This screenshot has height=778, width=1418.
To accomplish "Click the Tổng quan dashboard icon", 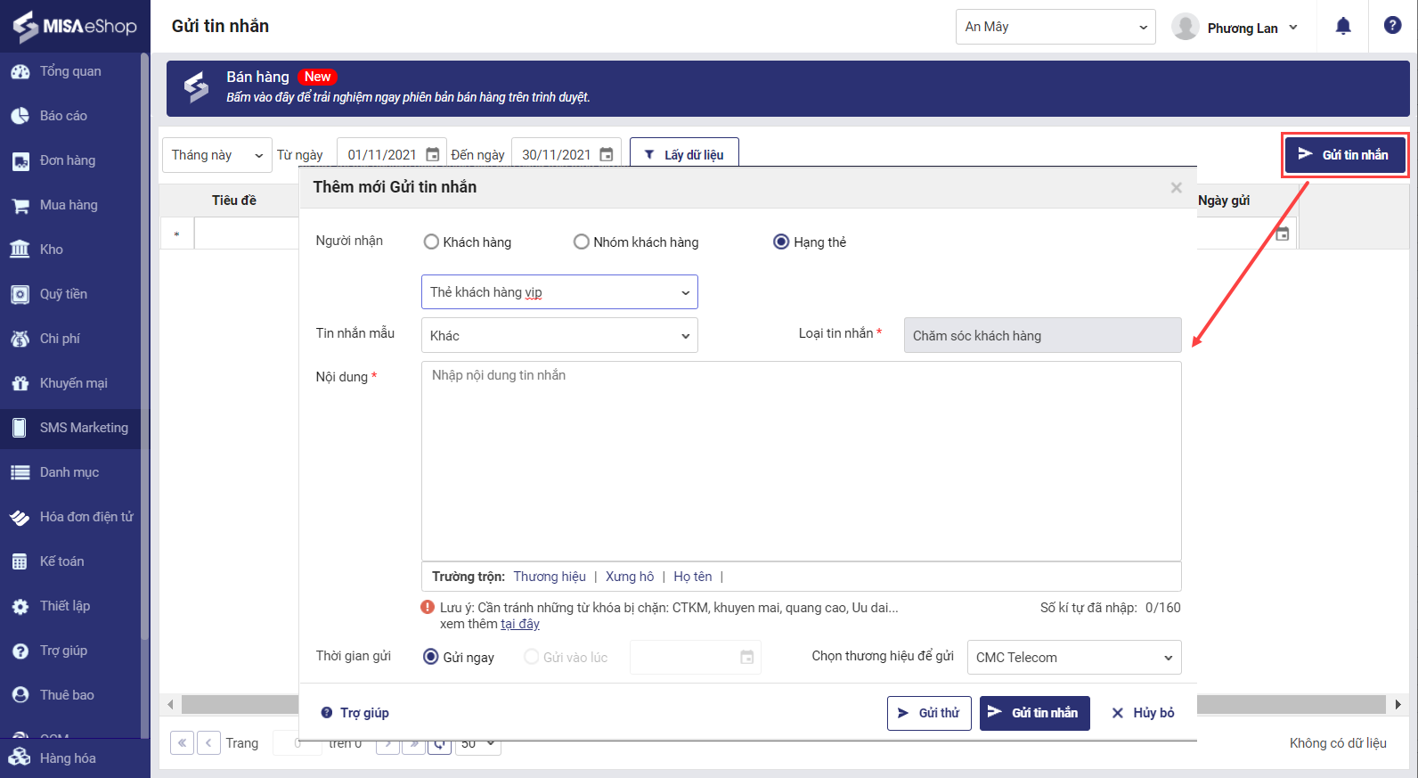I will 20,71.
